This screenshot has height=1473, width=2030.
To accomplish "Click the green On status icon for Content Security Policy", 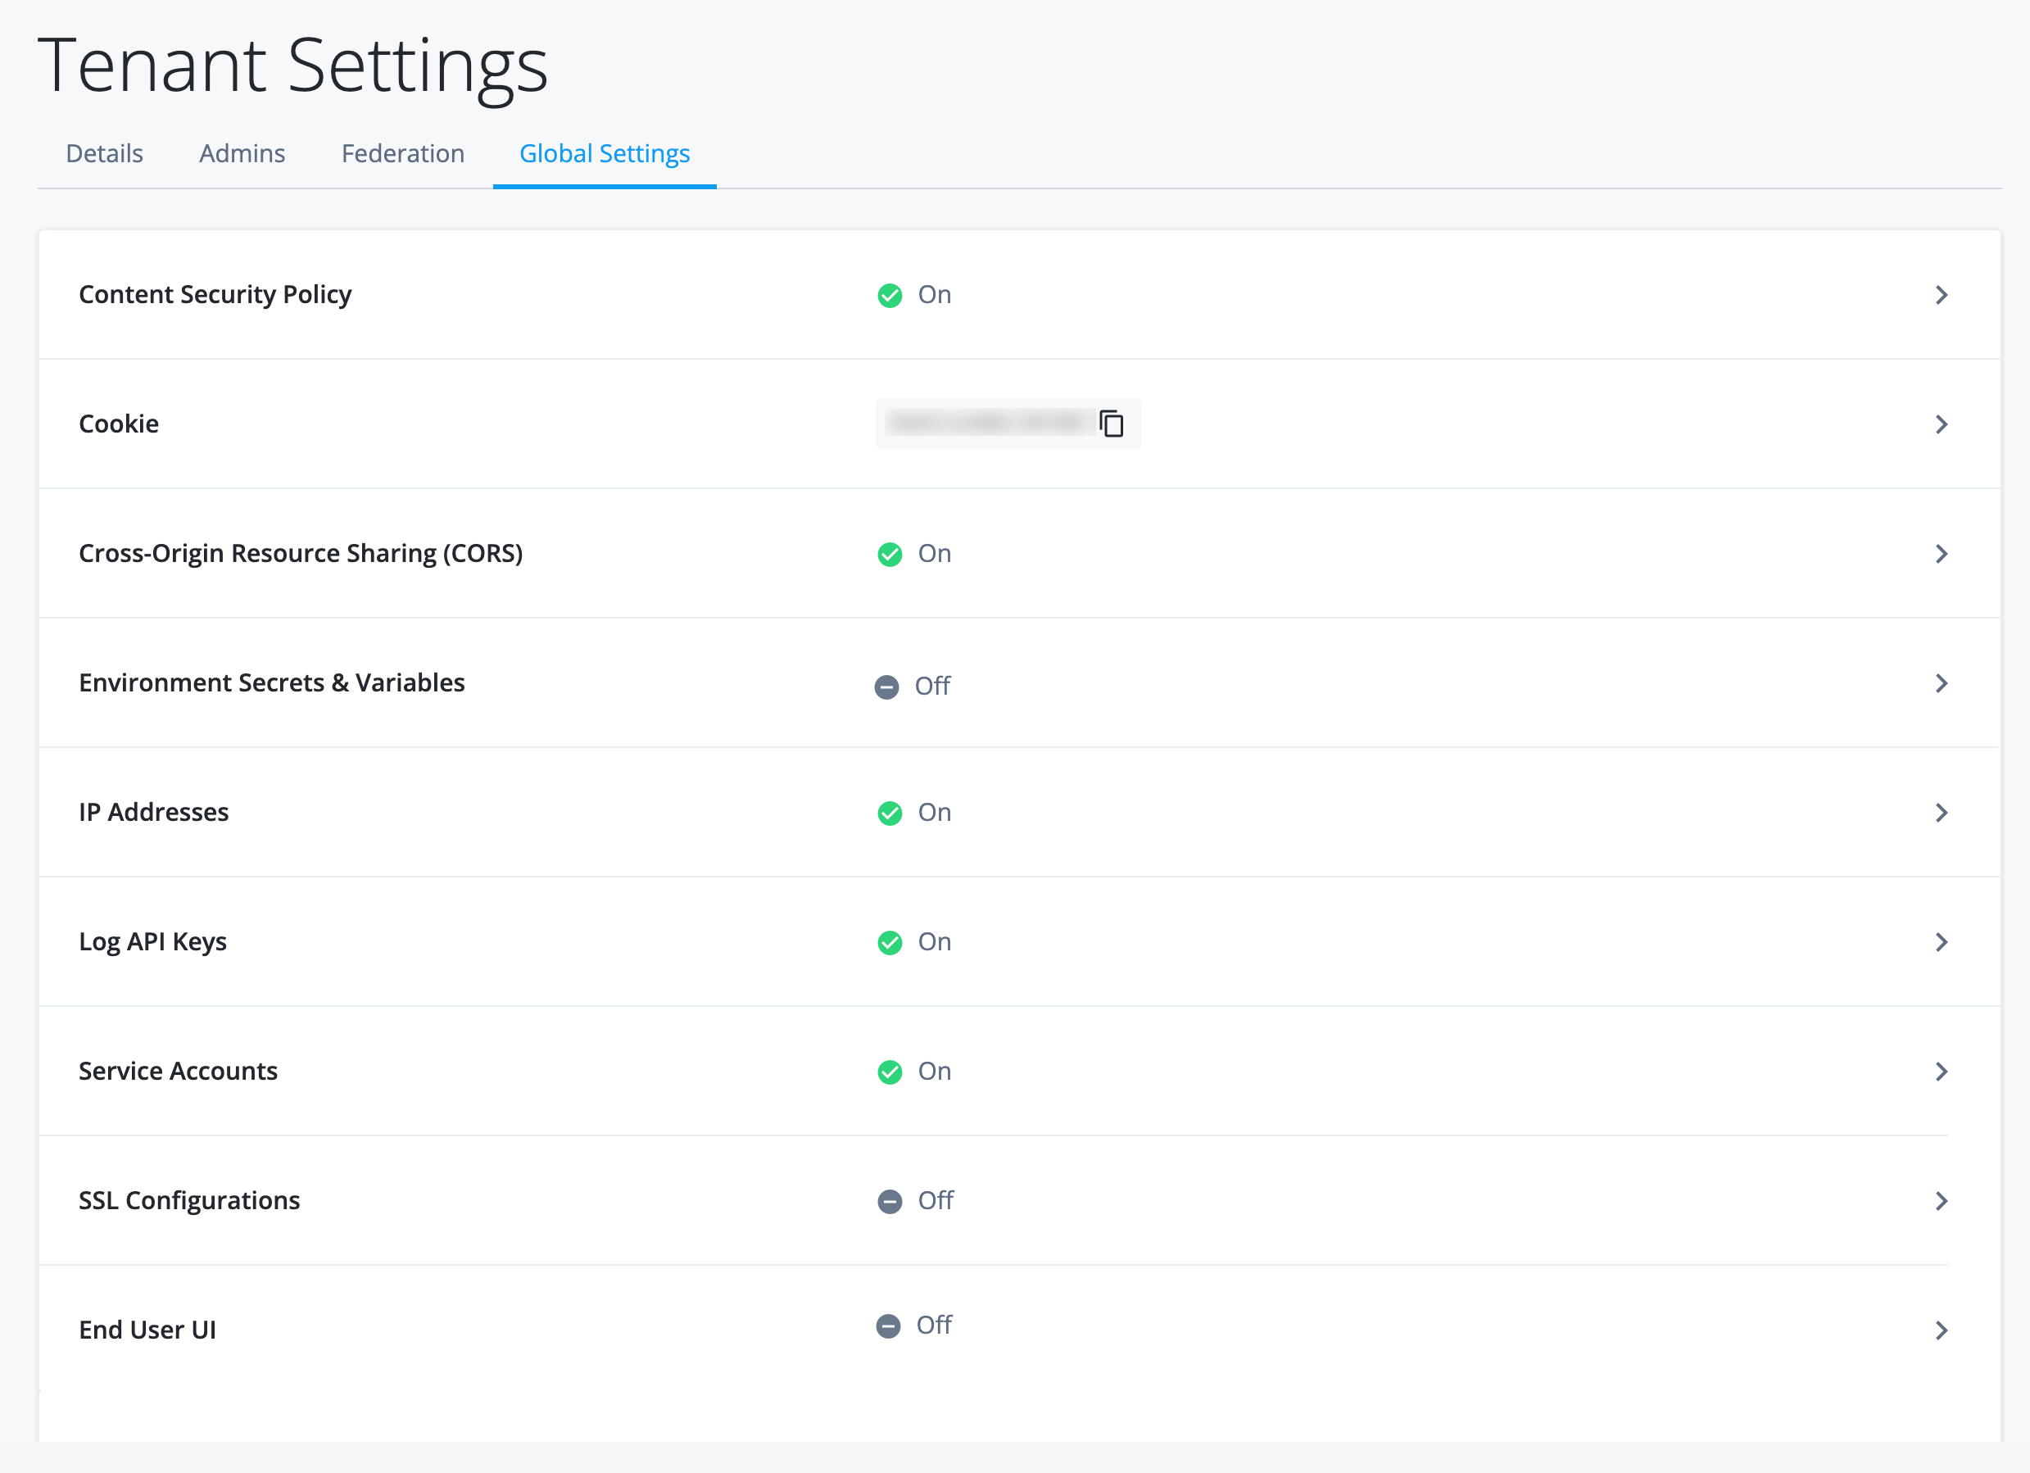I will [890, 294].
